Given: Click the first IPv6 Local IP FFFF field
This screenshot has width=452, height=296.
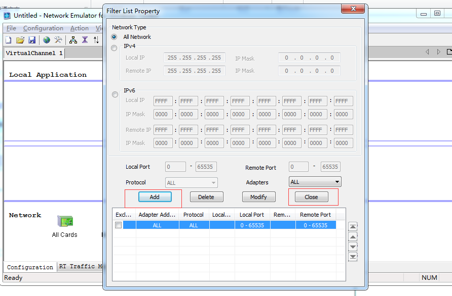Looking at the screenshot, I should [x=163, y=101].
